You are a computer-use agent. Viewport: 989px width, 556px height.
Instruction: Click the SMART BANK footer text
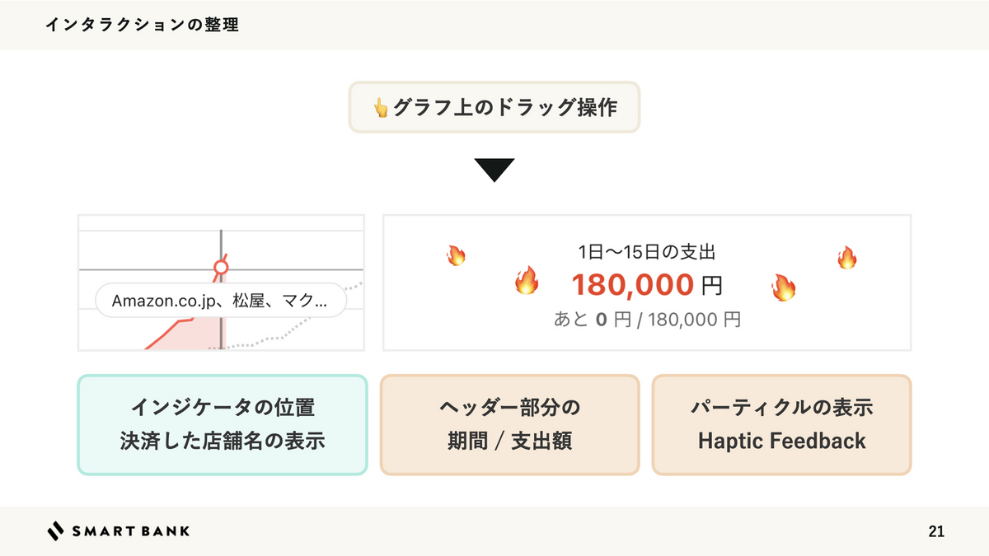click(x=130, y=531)
